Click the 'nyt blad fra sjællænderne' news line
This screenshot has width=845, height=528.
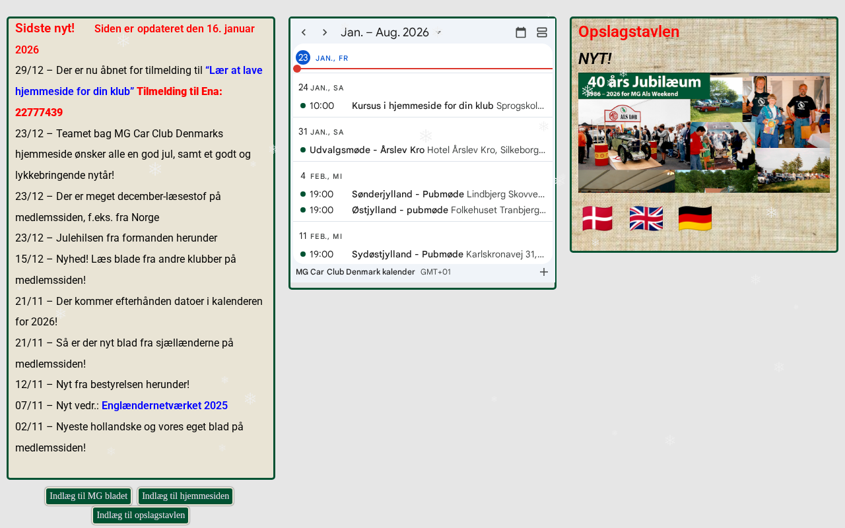click(124, 353)
